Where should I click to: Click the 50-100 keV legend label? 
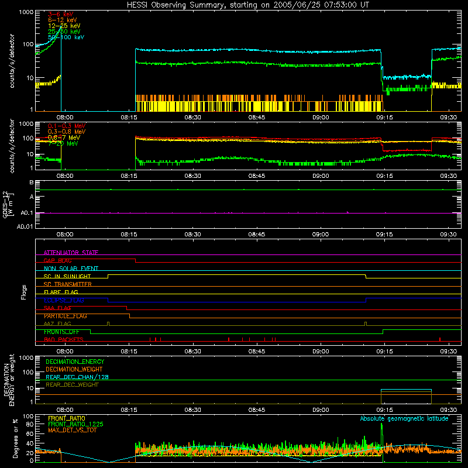[66, 37]
